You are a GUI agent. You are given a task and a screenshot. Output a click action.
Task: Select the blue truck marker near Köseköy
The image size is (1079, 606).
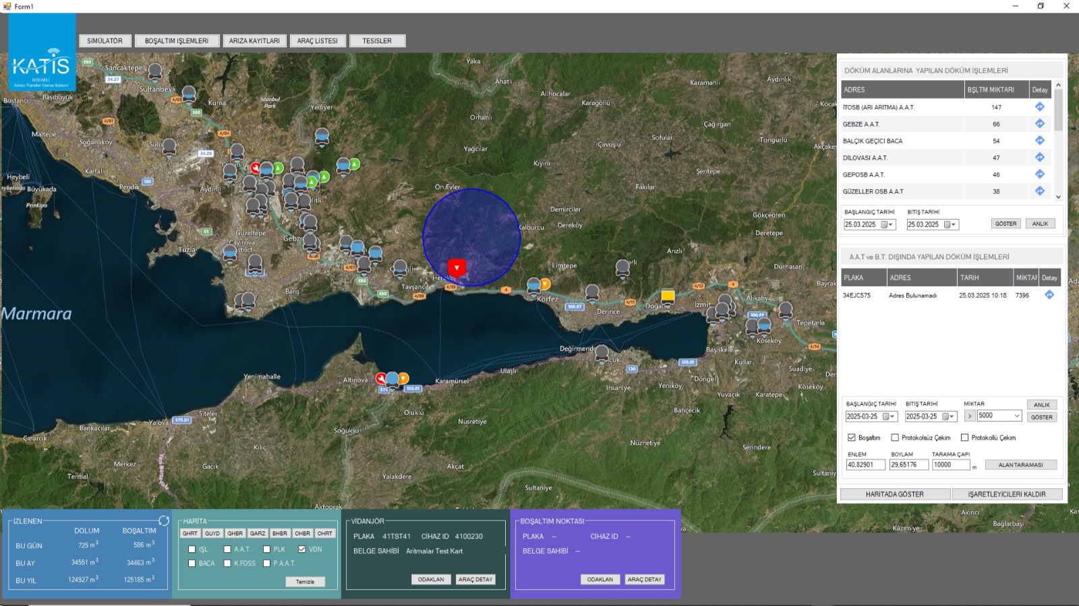coord(764,325)
